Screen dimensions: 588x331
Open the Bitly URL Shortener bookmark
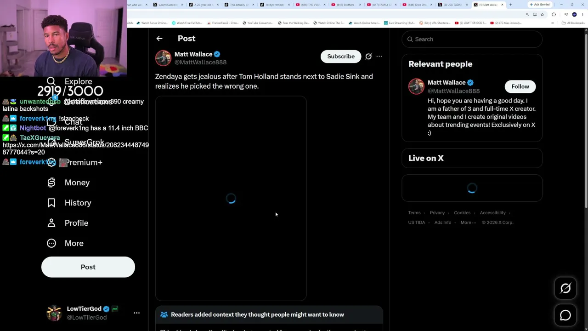point(434,23)
